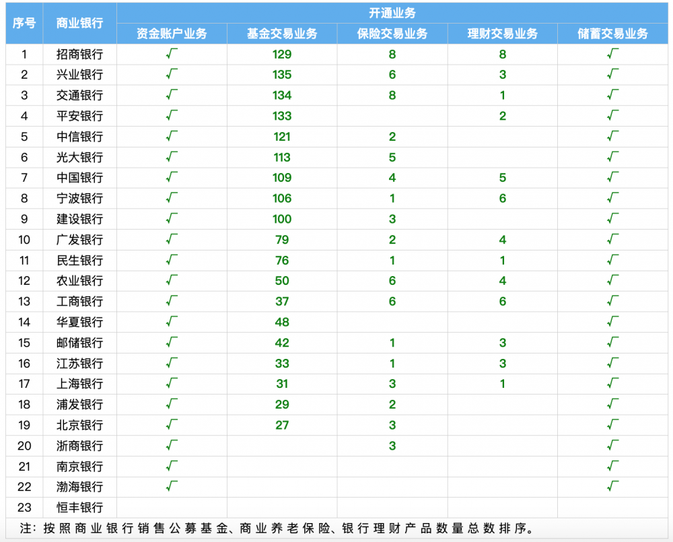
Task: Click the 开通业务 header cell
Action: click(392, 13)
